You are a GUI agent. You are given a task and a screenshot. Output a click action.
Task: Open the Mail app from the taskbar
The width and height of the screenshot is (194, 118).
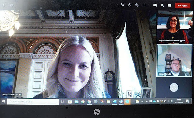tap(76, 102)
